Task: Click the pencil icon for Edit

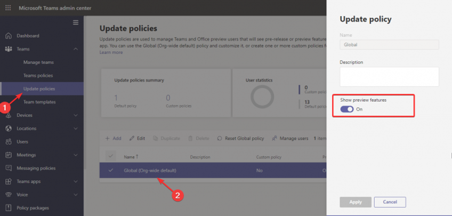Action: click(x=132, y=139)
